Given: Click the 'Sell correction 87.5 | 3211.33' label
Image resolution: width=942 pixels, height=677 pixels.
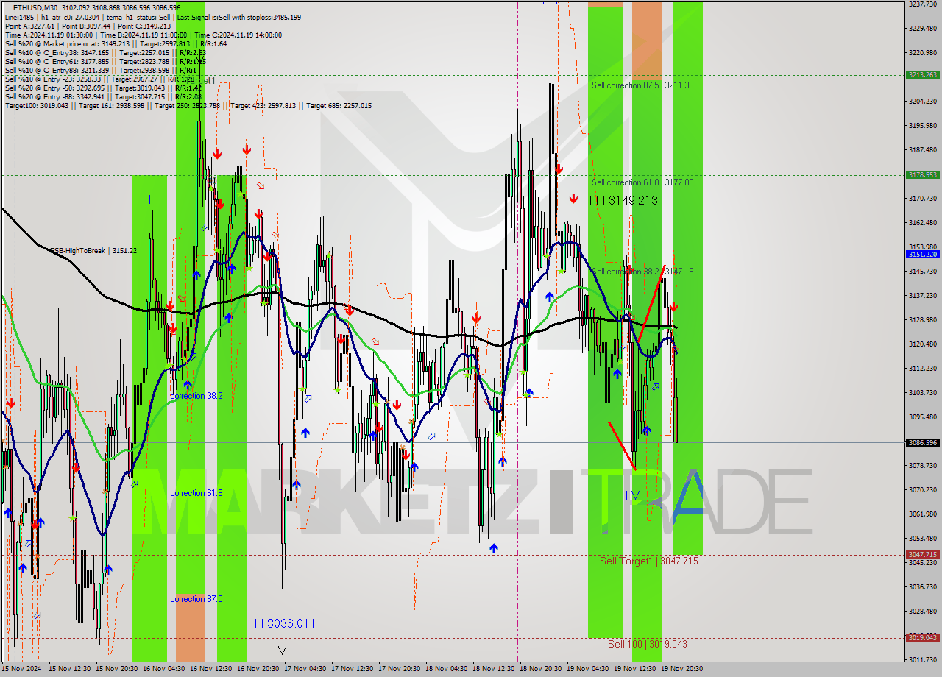Looking at the screenshot, I should [x=642, y=85].
